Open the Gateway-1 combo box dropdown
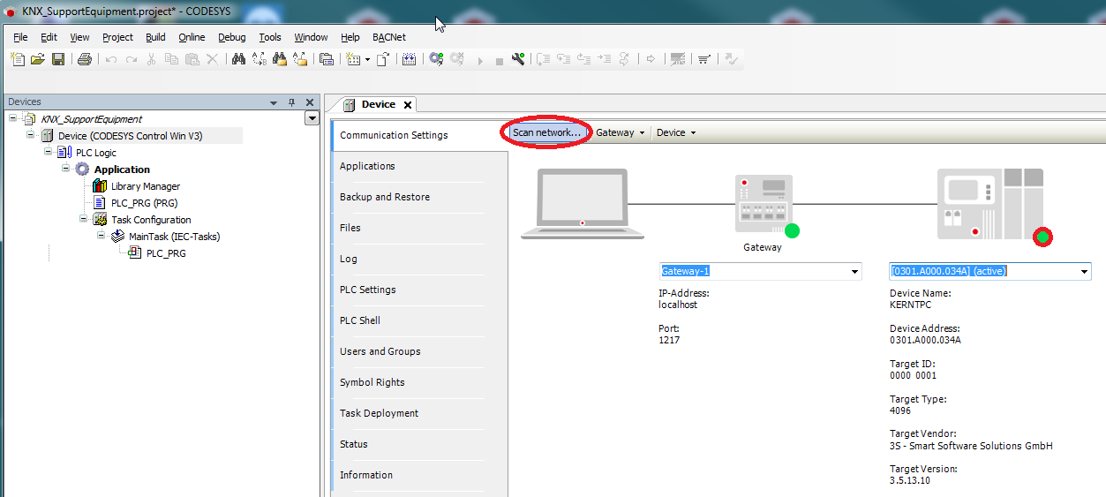Screen dimensions: 1106x497 854,272
